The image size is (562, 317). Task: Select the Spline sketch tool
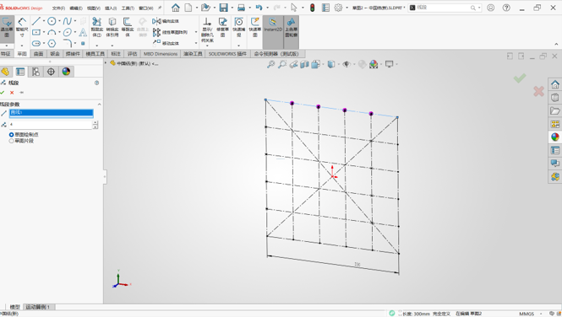pos(67,21)
